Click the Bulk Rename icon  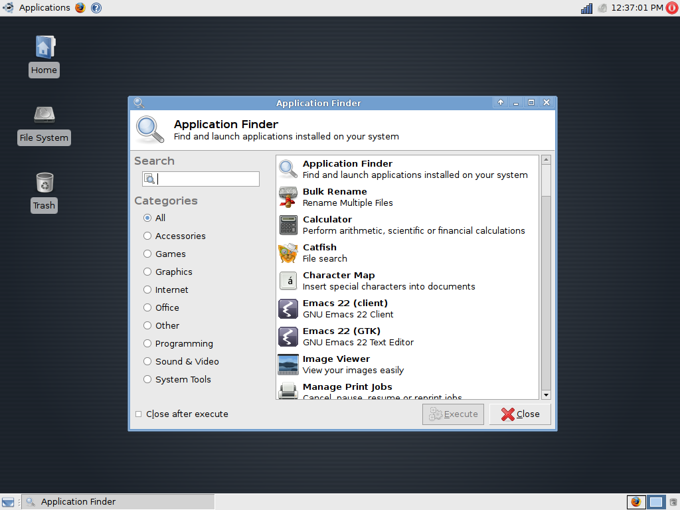[x=288, y=197]
